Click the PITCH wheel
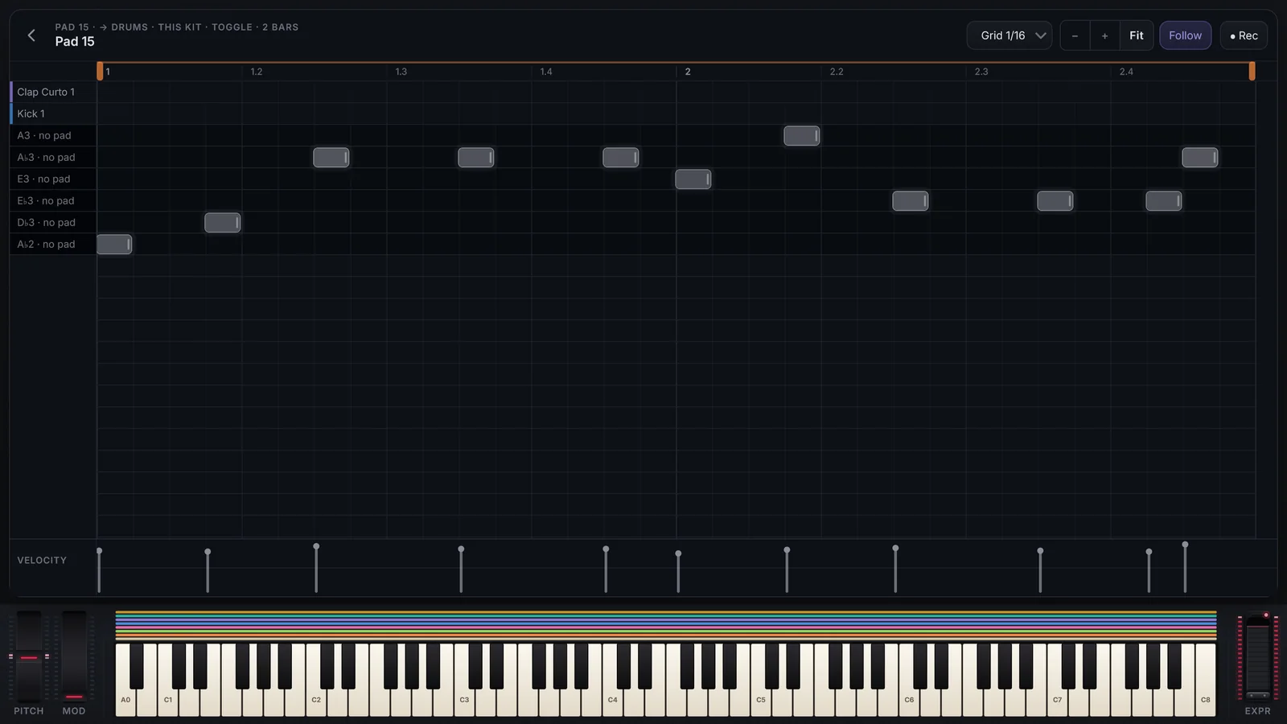The height and width of the screenshot is (724, 1287). [29, 656]
